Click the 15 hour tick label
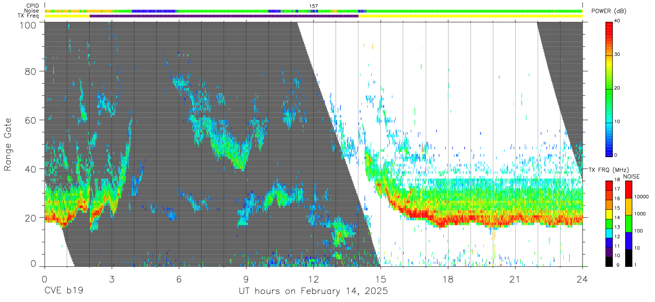The image size is (655, 302). (381, 279)
